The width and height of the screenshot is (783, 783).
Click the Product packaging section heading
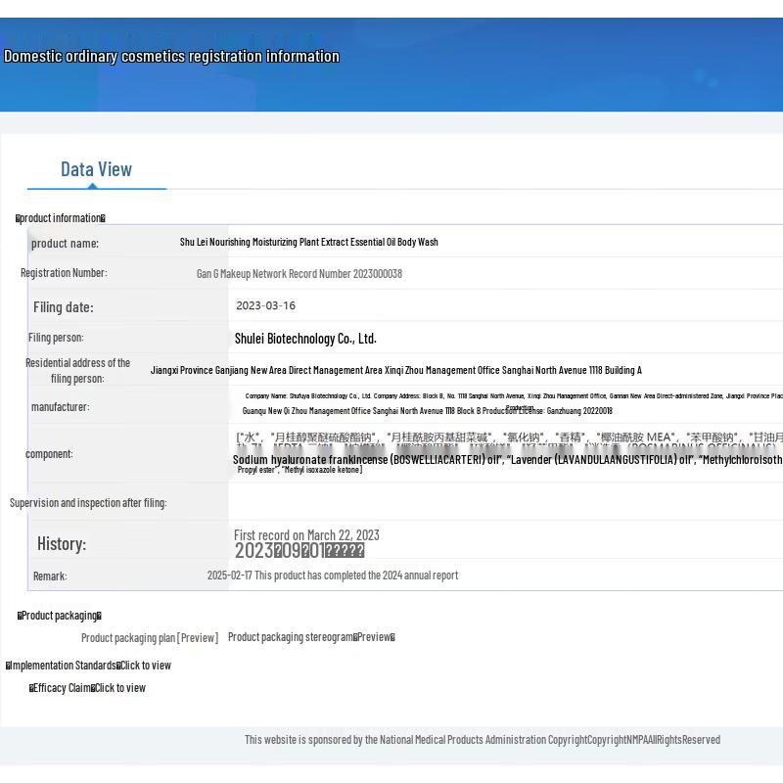pyautogui.click(x=59, y=616)
